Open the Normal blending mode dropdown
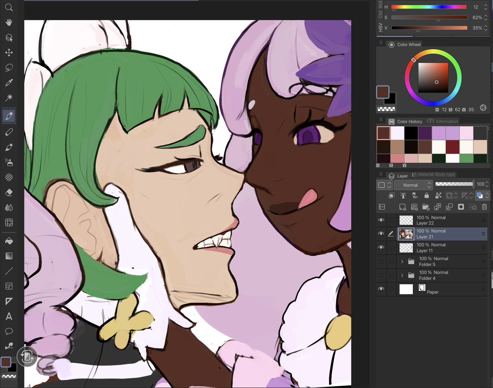493x388 pixels. (414, 185)
